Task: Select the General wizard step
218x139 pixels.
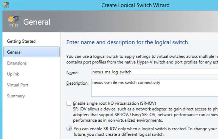Action: [x=31, y=52]
